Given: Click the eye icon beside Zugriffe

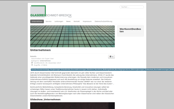Looking at the screenshot, I should tap(32, 65).
